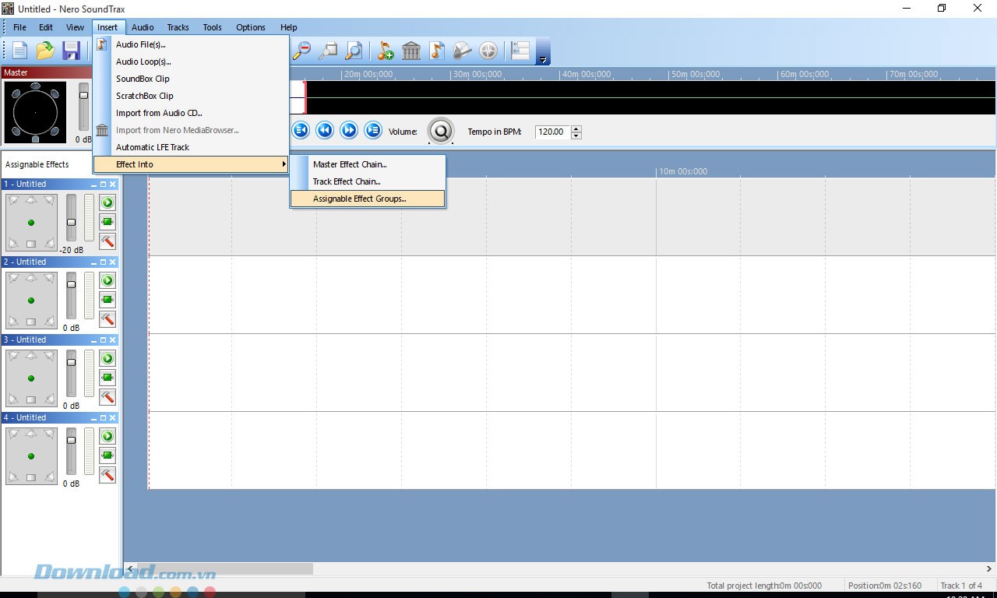Toggle the green play button on track 1

coord(107,202)
